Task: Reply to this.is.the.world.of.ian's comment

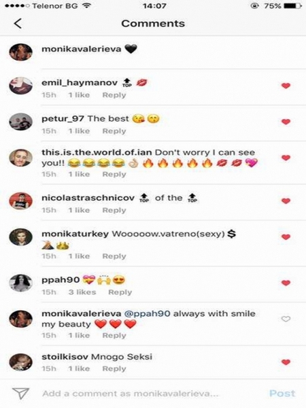Action: (x=114, y=174)
